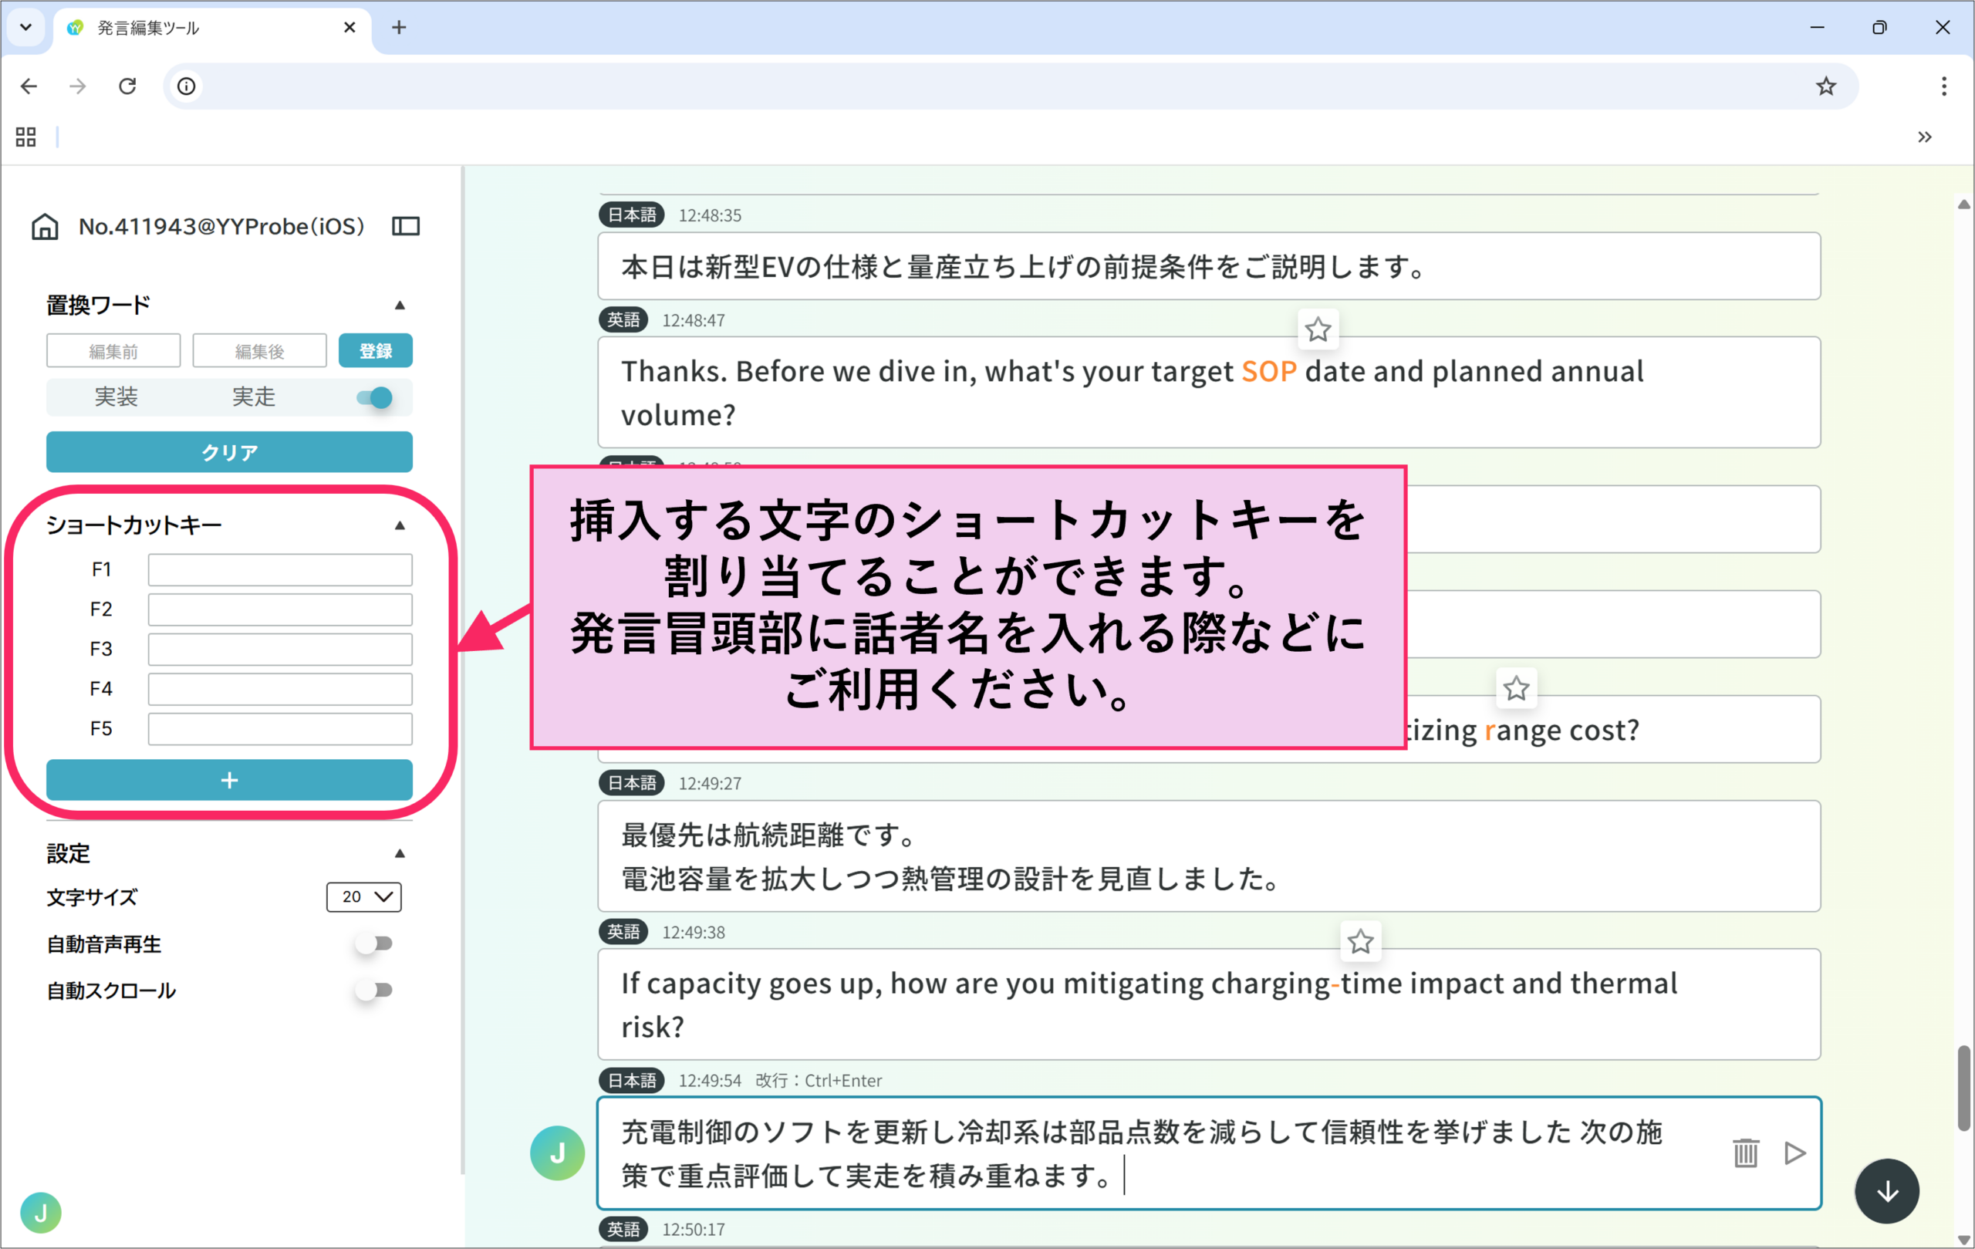
Task: Click the 登録 button
Action: (376, 351)
